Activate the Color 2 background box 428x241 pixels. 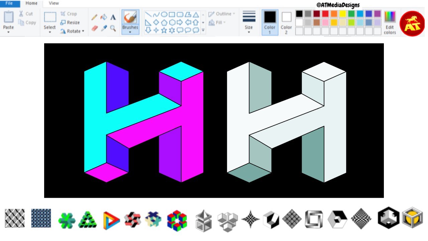pos(286,23)
